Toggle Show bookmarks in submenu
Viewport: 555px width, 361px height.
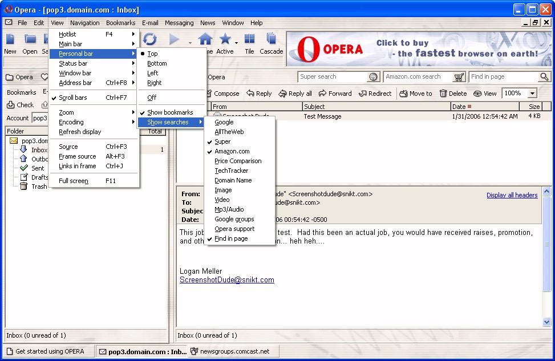tap(170, 112)
